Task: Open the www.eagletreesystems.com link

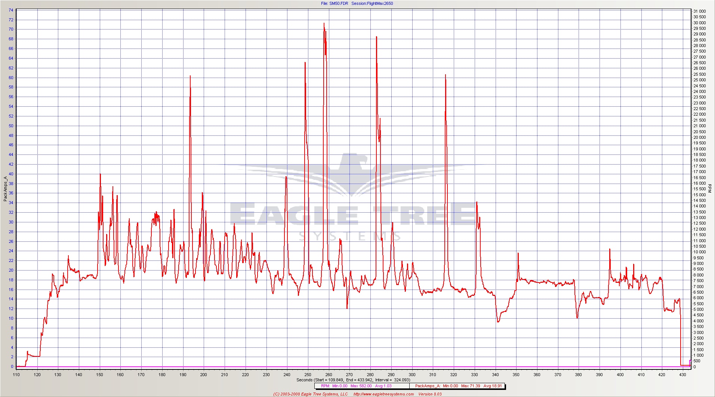Action: tap(383, 394)
